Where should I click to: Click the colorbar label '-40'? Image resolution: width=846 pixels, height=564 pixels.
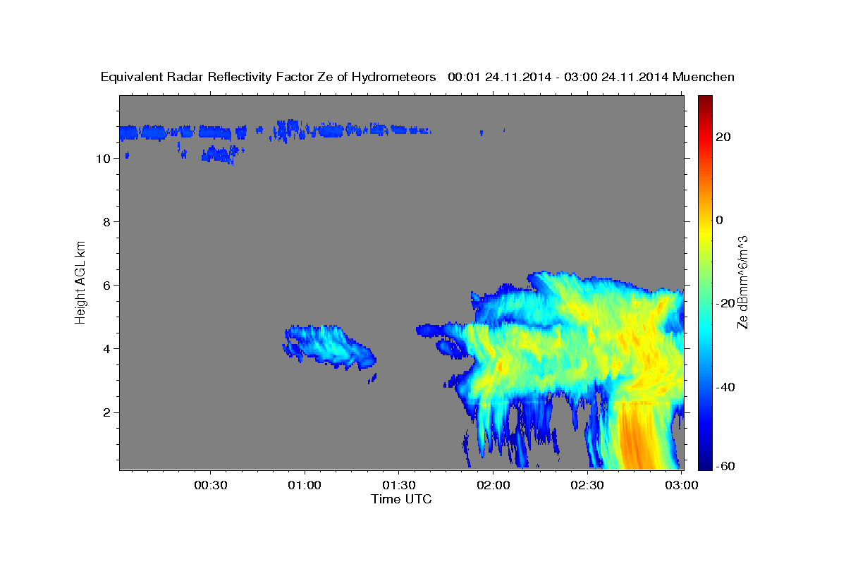point(726,387)
